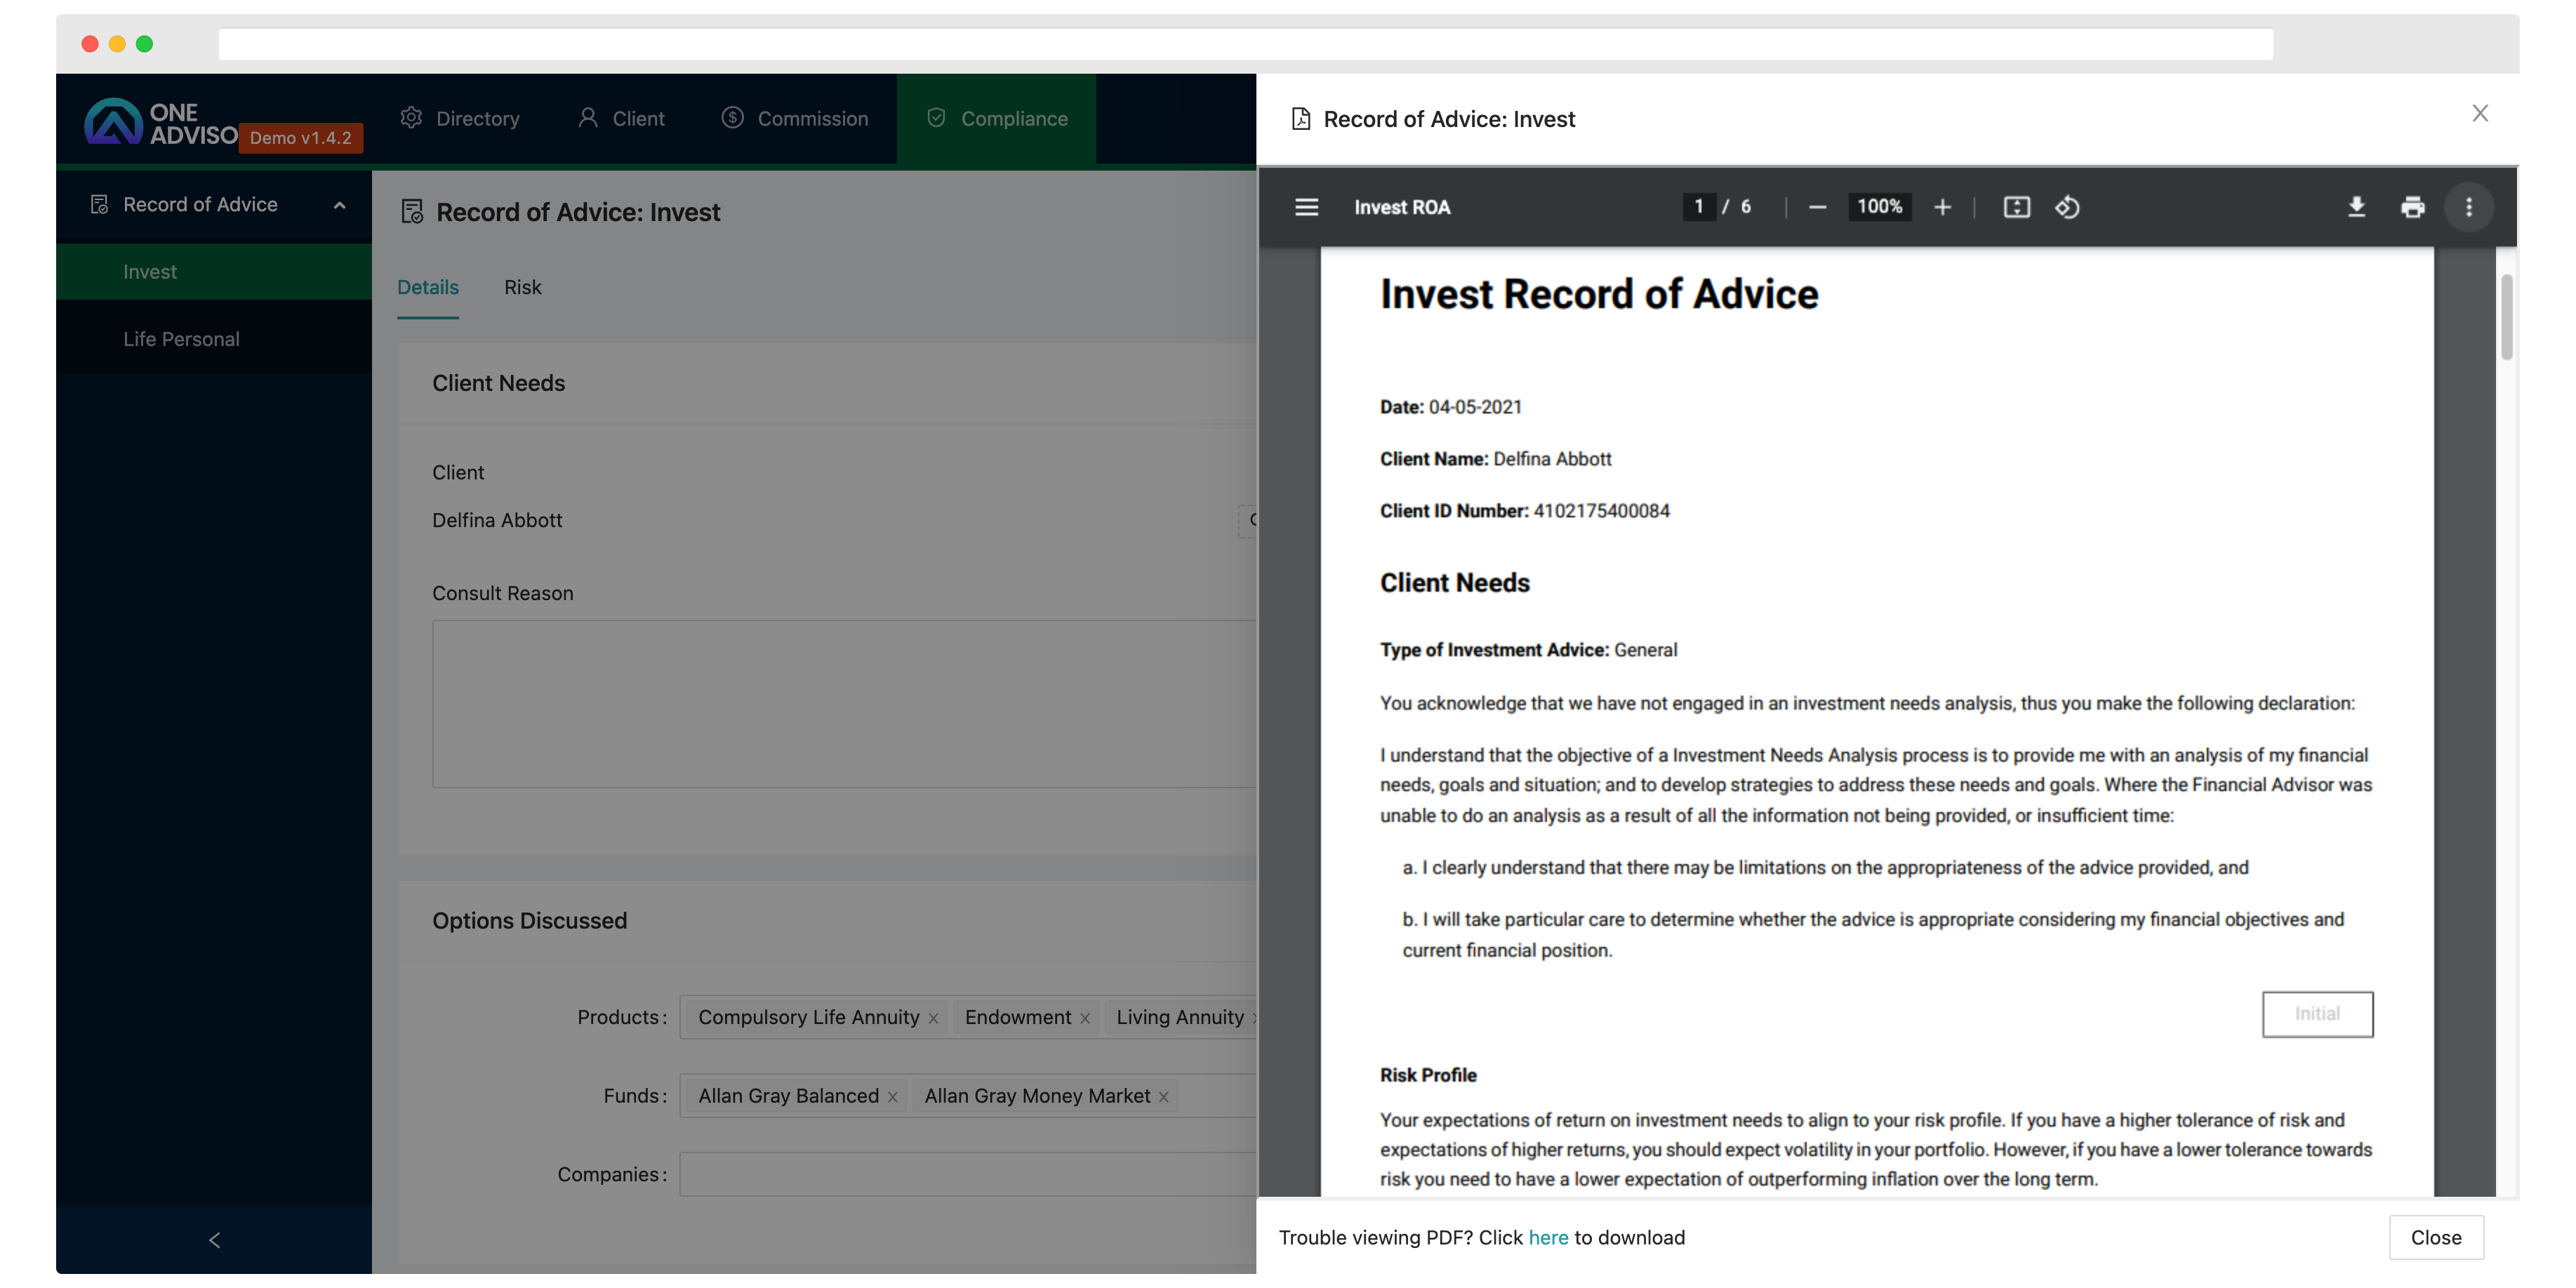
Task: Rotate the PDF page
Action: click(2068, 207)
